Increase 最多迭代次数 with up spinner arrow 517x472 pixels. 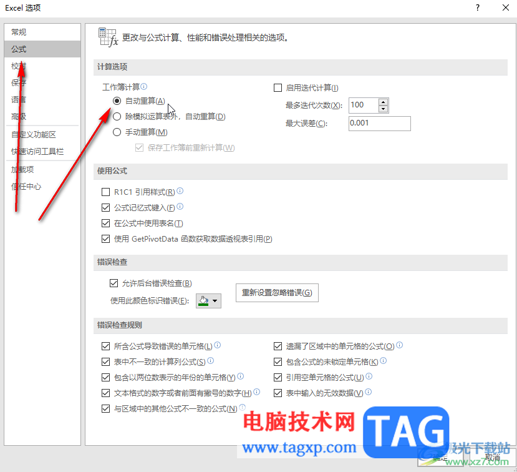[383, 102]
